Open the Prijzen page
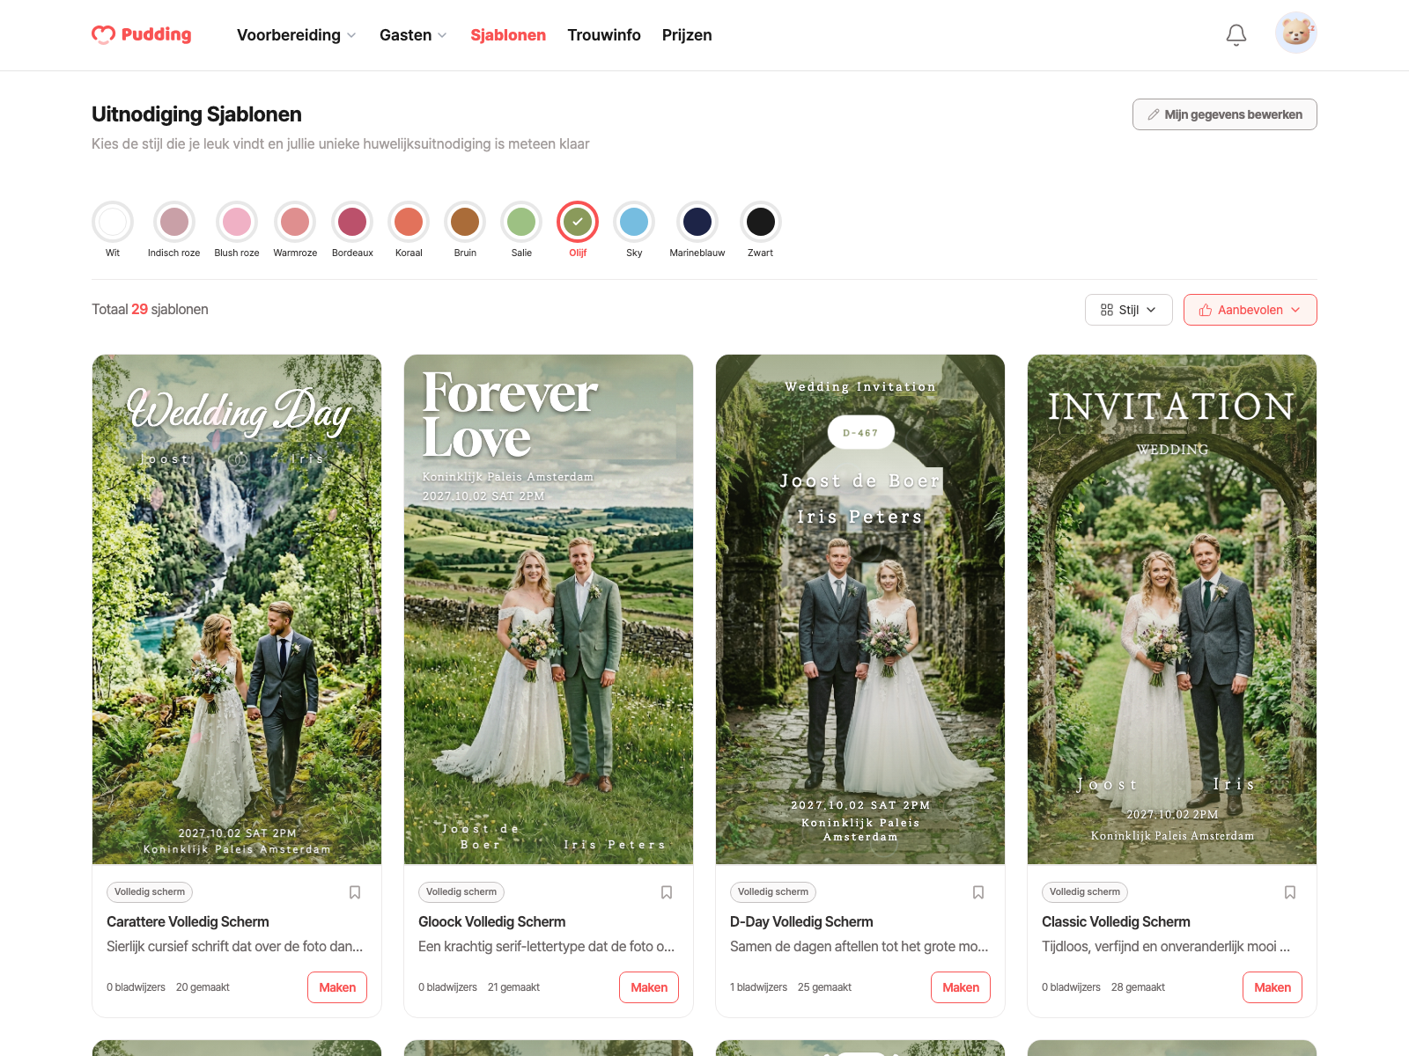This screenshot has width=1409, height=1056. pos(687,35)
